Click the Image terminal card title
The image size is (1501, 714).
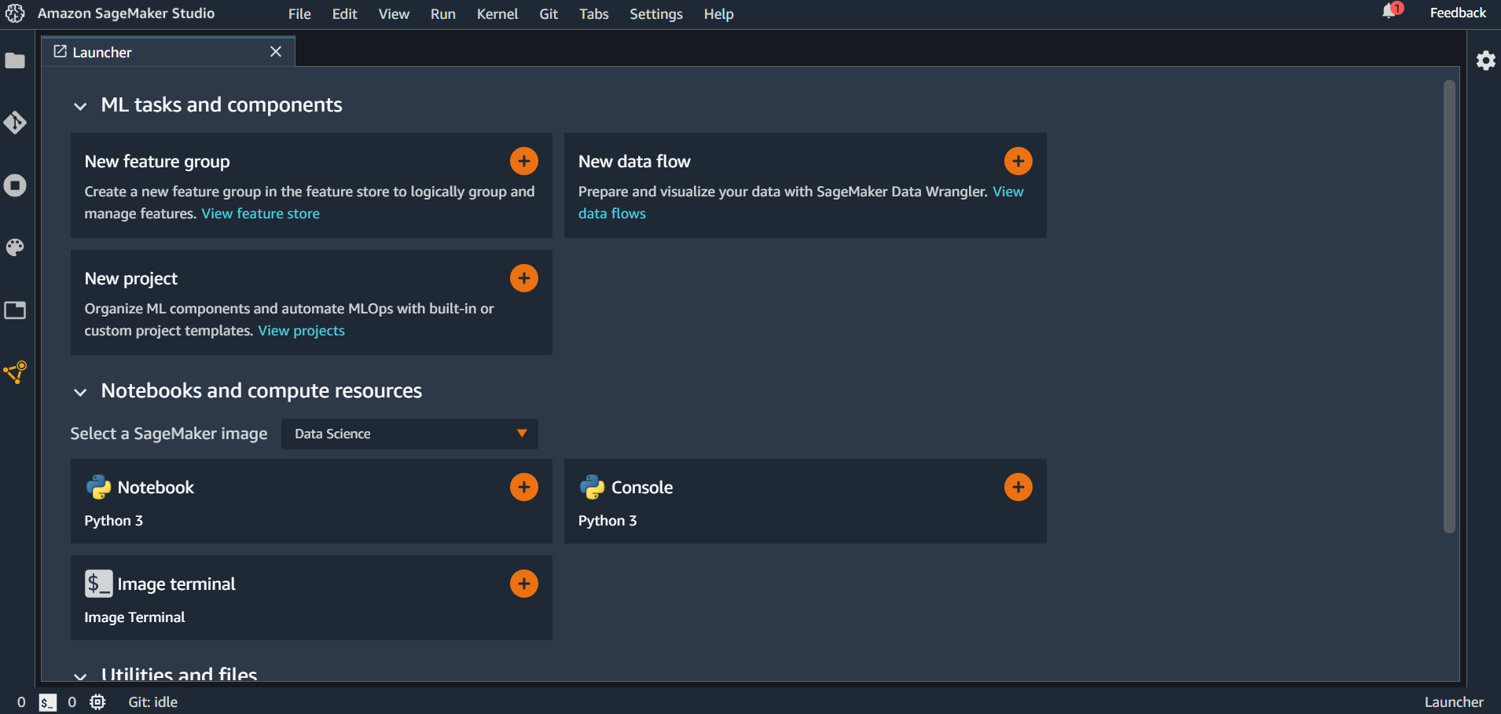coord(176,584)
